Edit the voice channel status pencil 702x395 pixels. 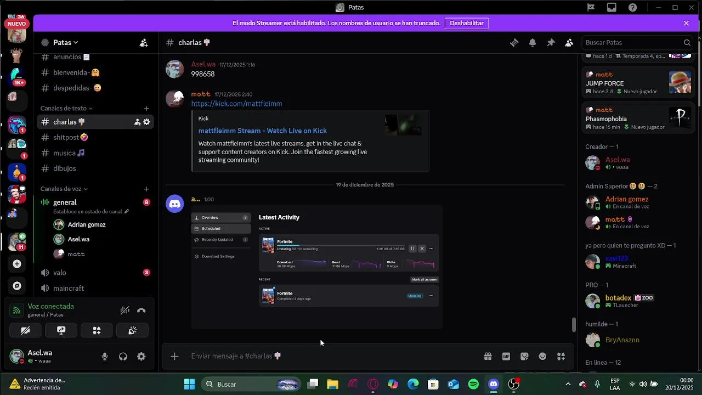coord(127,211)
